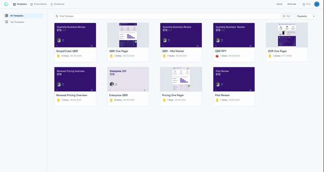The image size is (324, 172).
Task: Expand the Popularity sort dropdown
Action: tap(306, 16)
